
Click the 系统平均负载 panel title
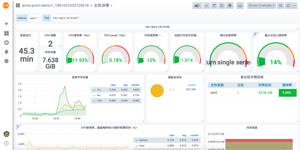[x=80, y=77]
